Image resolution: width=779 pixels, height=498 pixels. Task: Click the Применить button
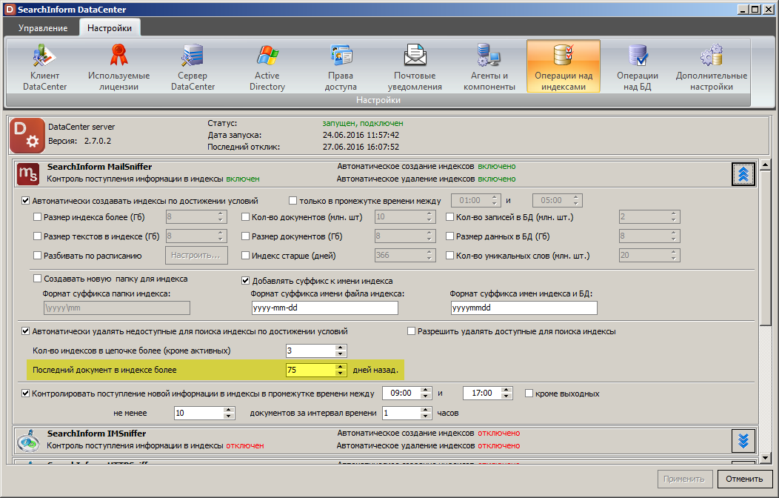[x=684, y=479]
